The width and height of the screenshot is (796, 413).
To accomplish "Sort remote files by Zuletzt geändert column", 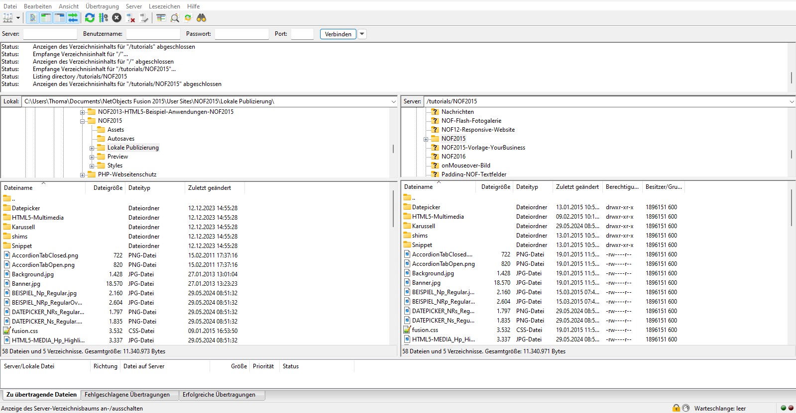I will click(x=577, y=187).
